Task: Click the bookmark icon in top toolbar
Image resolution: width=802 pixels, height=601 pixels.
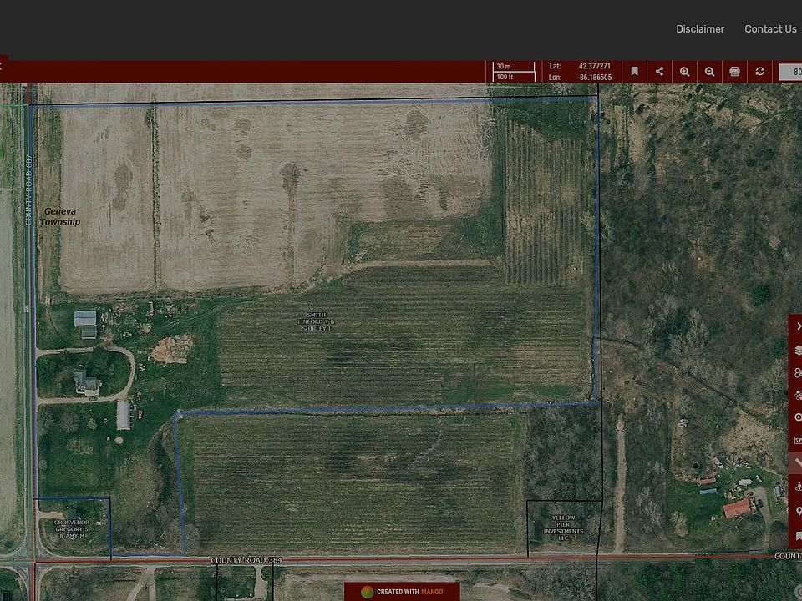Action: coord(635,72)
